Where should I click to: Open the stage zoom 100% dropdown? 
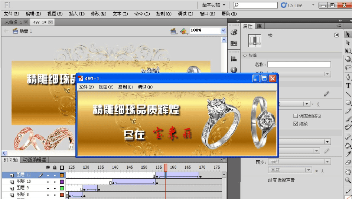[223, 31]
